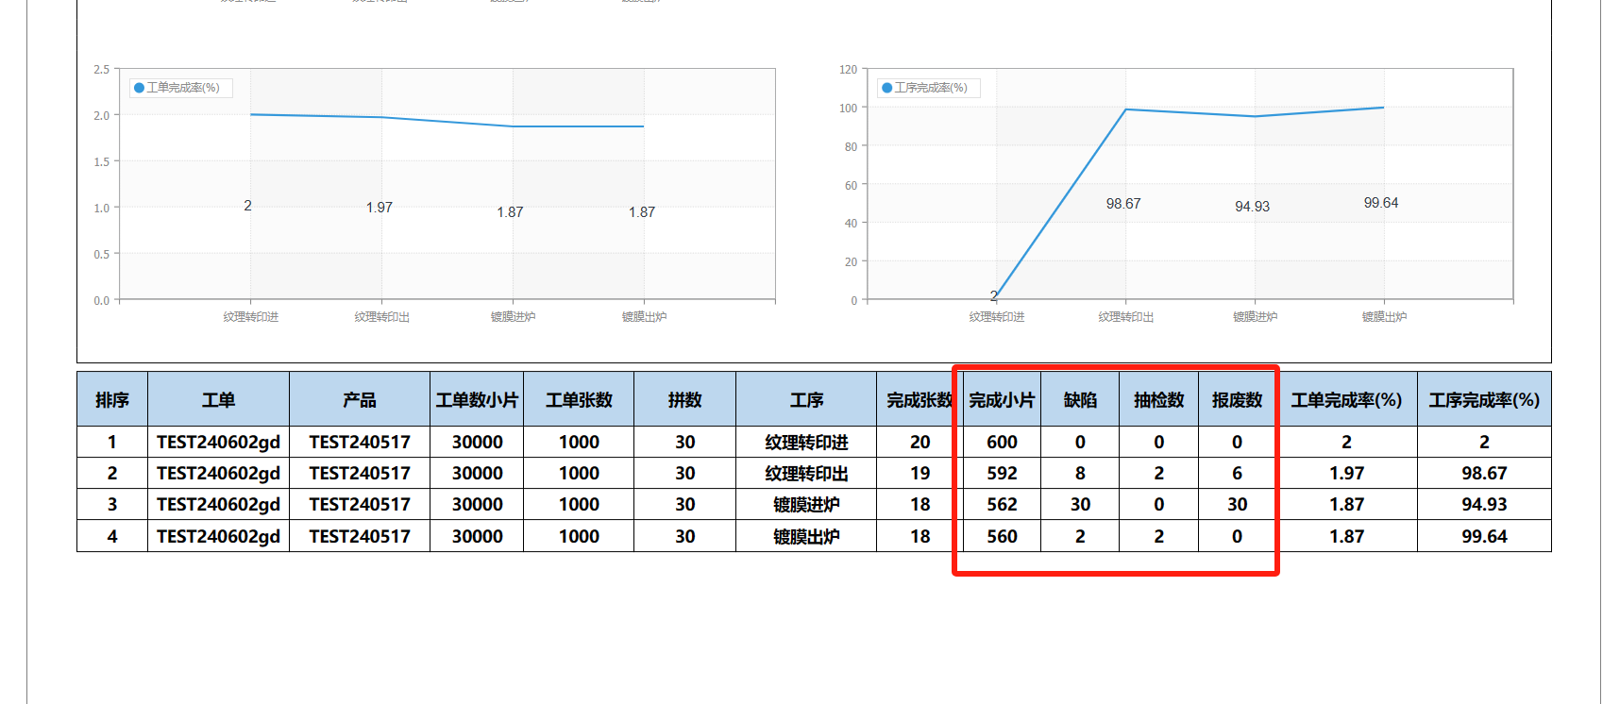1603x704 pixels.
Task: Click the 1.97 data label in left chart
Action: pos(380,208)
